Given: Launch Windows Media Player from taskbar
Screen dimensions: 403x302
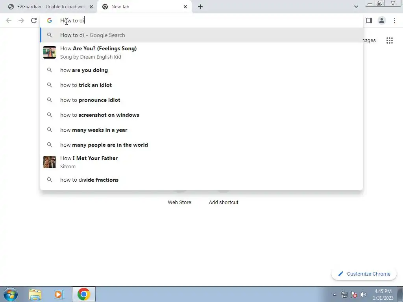Looking at the screenshot, I should [59, 294].
